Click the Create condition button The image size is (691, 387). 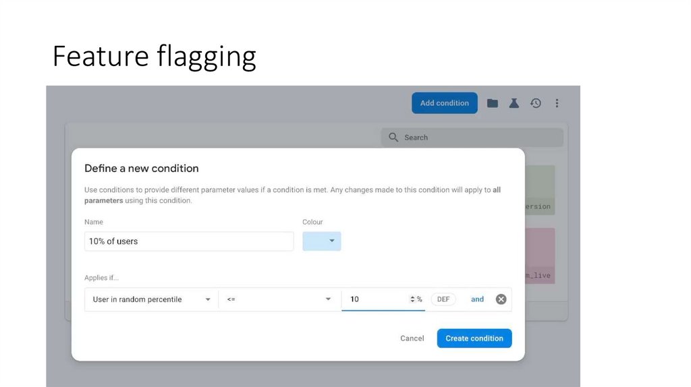tap(474, 338)
